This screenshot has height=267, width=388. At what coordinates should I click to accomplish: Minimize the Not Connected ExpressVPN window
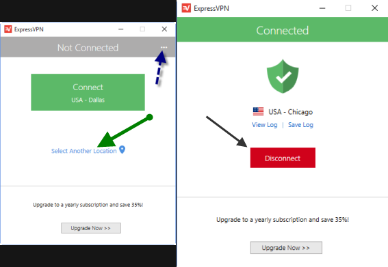click(120, 29)
